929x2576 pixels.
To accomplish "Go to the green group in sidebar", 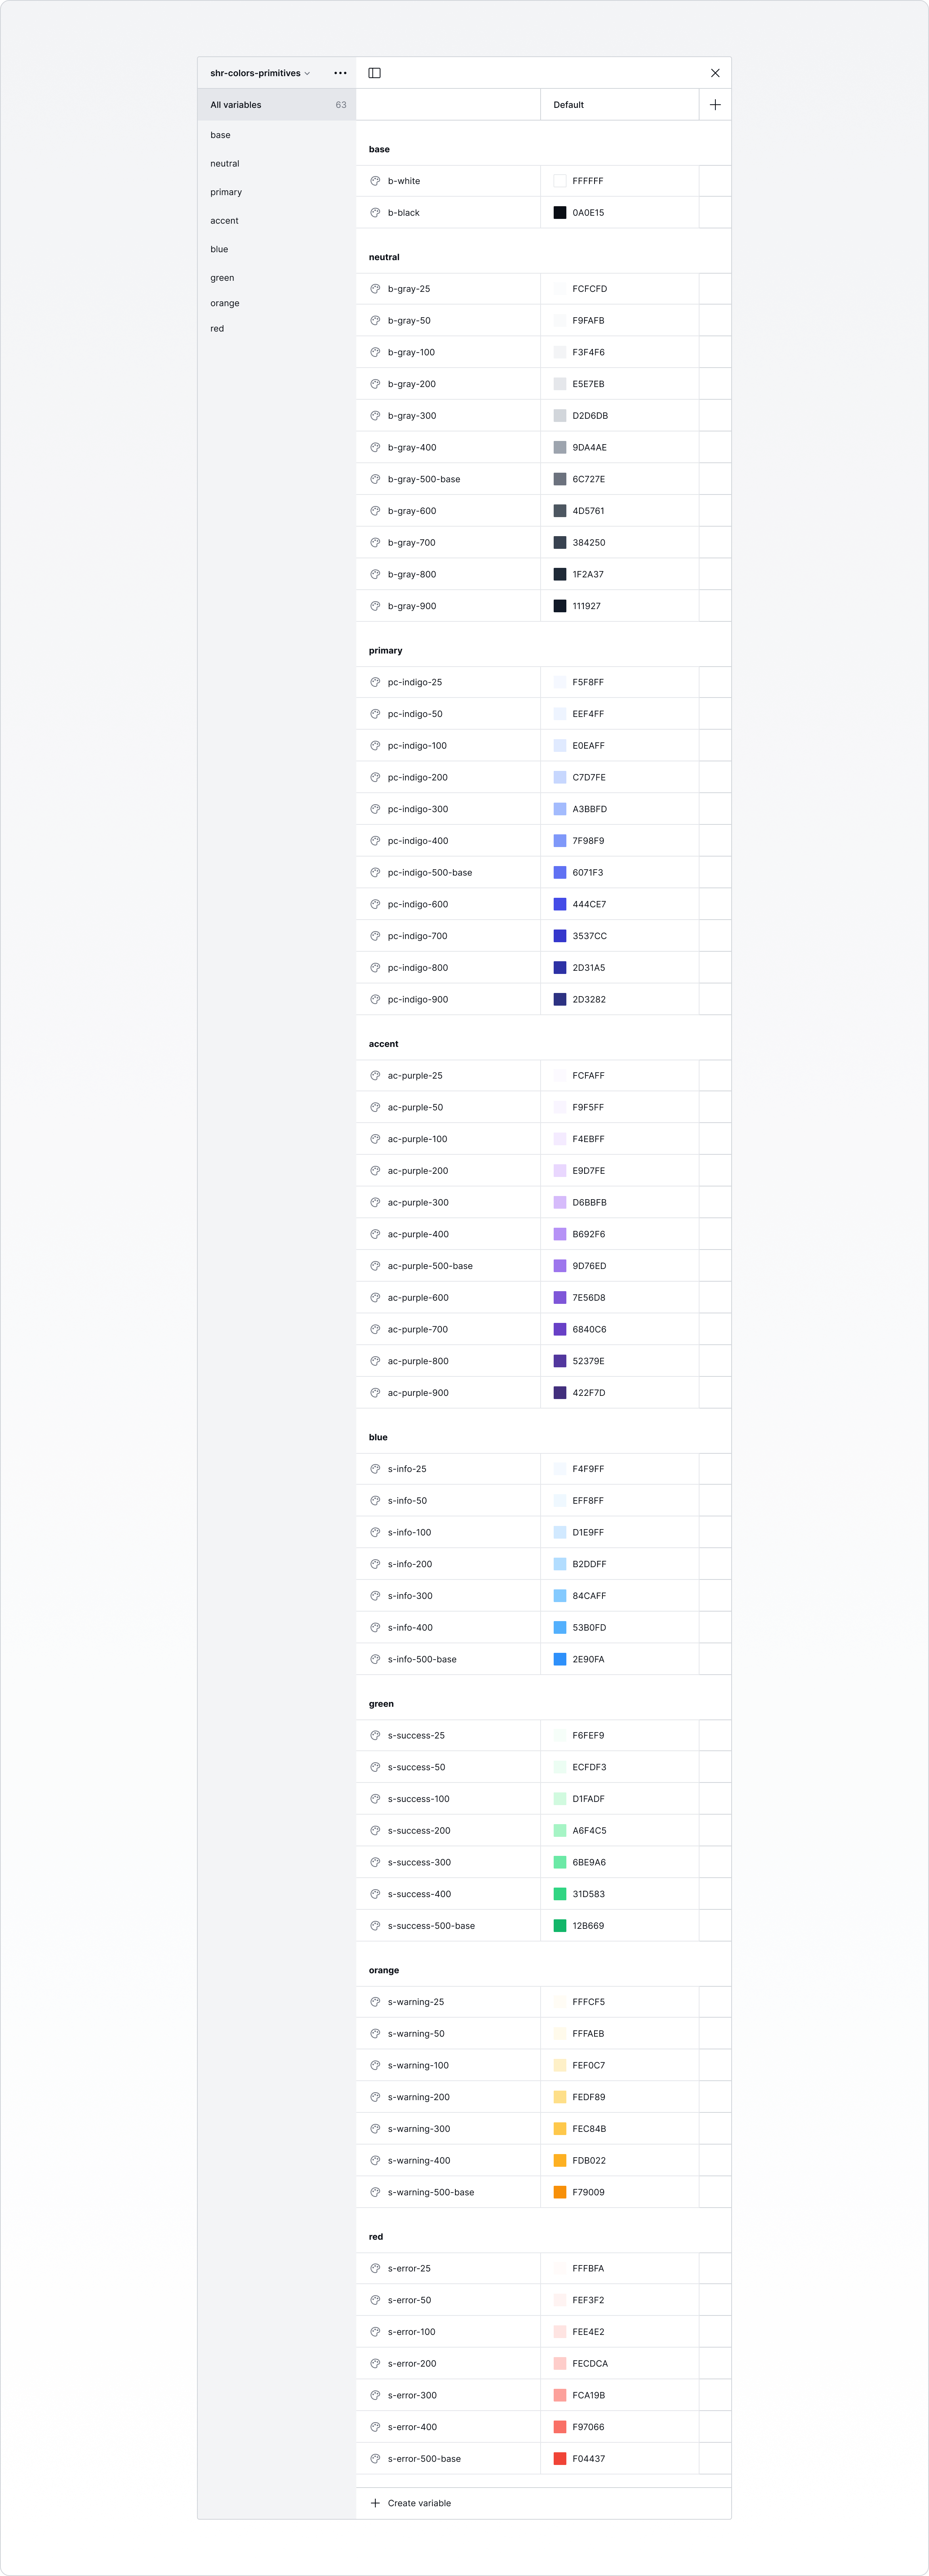I will click(222, 278).
